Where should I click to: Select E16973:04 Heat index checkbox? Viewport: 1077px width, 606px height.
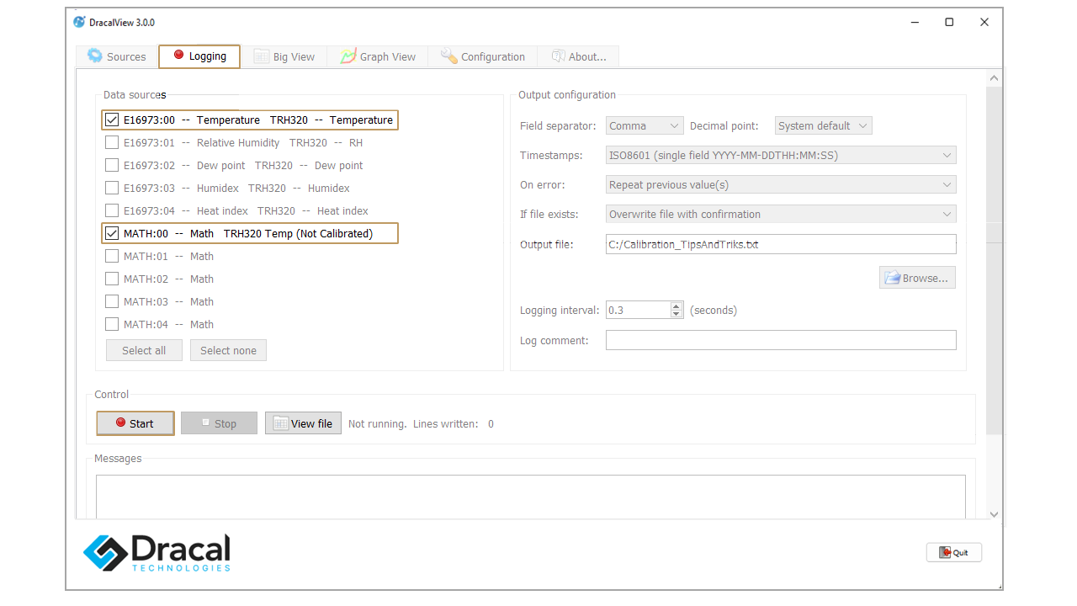click(112, 210)
